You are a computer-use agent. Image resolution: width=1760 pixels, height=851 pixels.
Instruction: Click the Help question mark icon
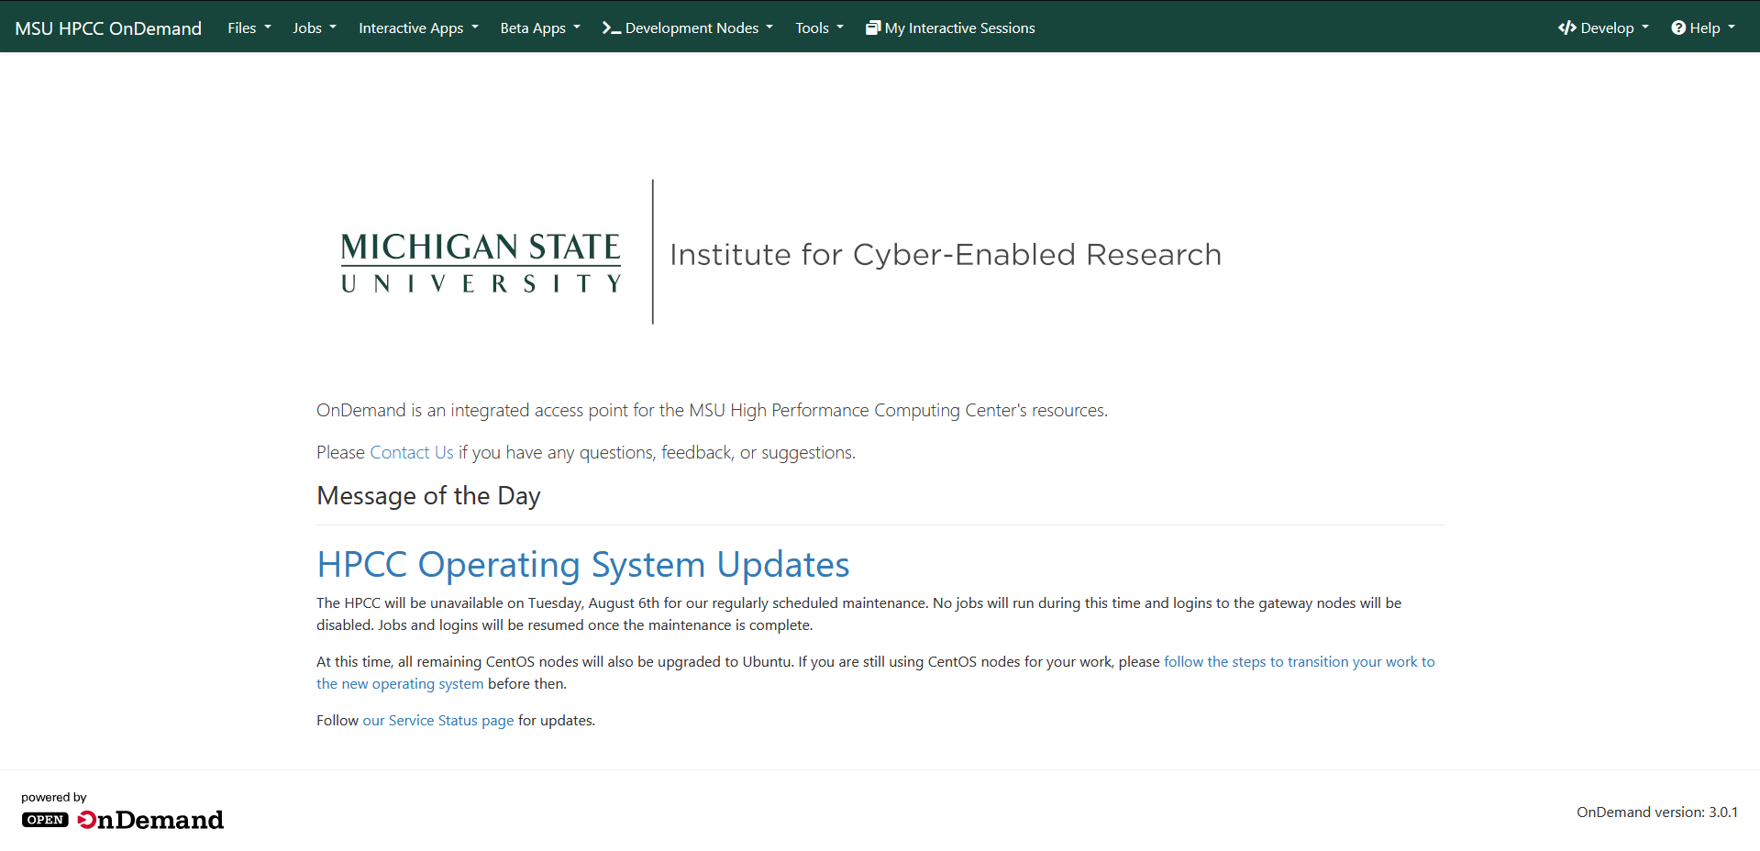pyautogui.click(x=1678, y=28)
